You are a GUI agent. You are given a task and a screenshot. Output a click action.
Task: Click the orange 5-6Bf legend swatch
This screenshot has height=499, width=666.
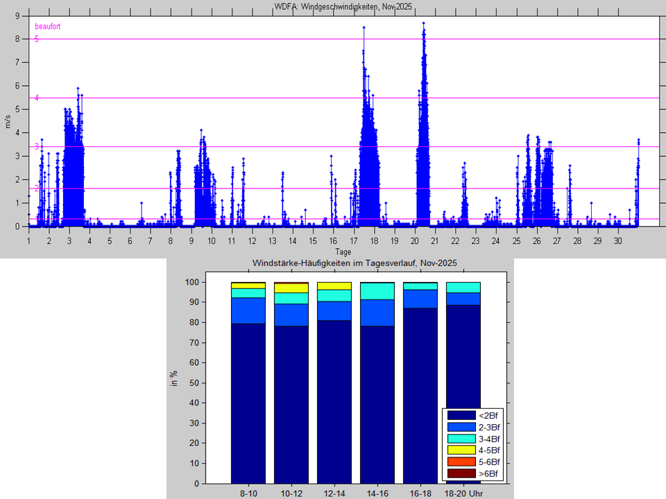[460, 462]
